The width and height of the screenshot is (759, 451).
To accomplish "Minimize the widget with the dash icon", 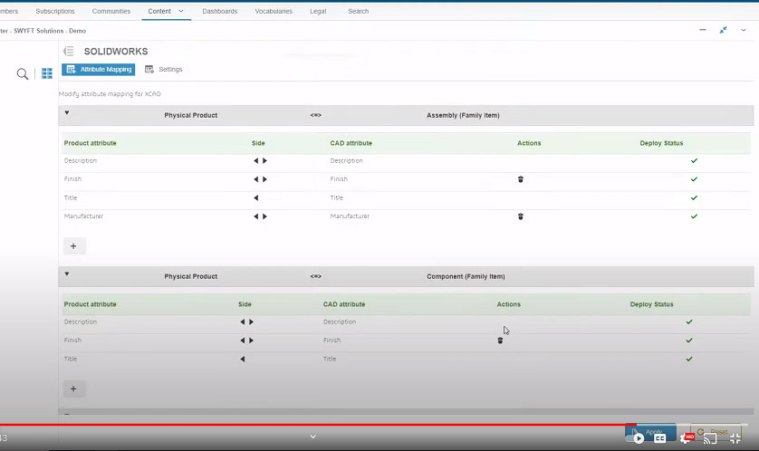I will point(702,30).
